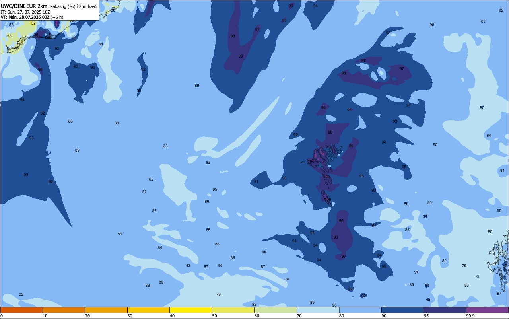
Task: Click the '57' humidity value near the coast
Action: coord(33,23)
